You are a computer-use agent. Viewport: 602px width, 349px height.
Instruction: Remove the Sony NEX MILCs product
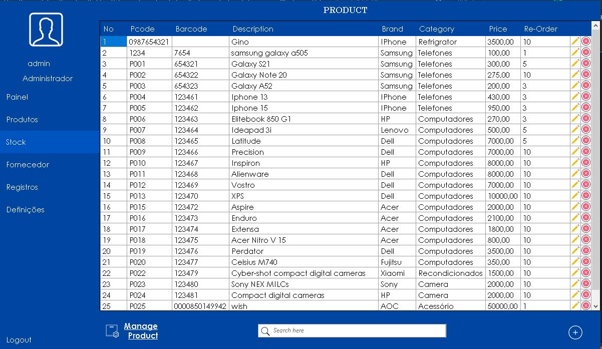585,284
